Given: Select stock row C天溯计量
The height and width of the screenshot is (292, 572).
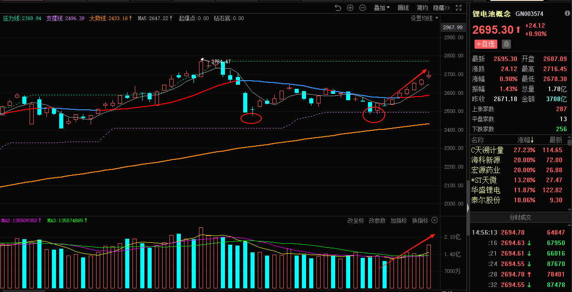Looking at the screenshot, I should tap(518, 150).
